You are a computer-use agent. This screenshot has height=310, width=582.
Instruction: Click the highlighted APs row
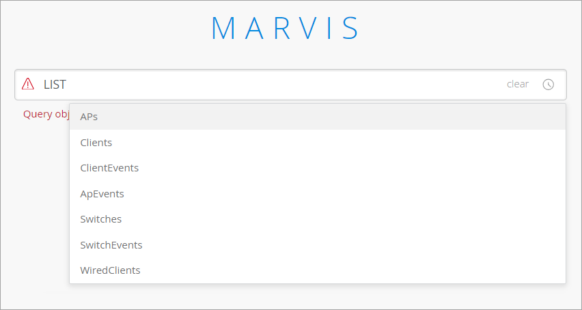(x=317, y=117)
